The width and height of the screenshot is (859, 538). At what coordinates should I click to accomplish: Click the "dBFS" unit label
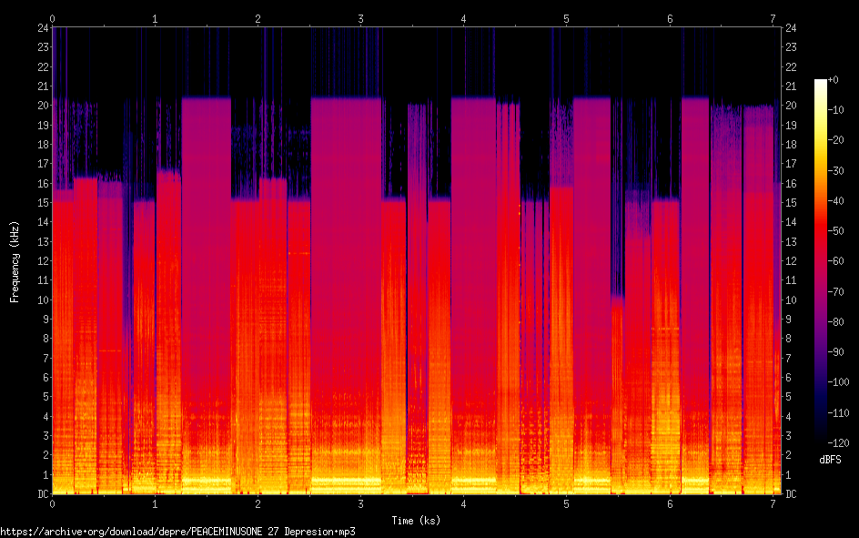tap(830, 460)
